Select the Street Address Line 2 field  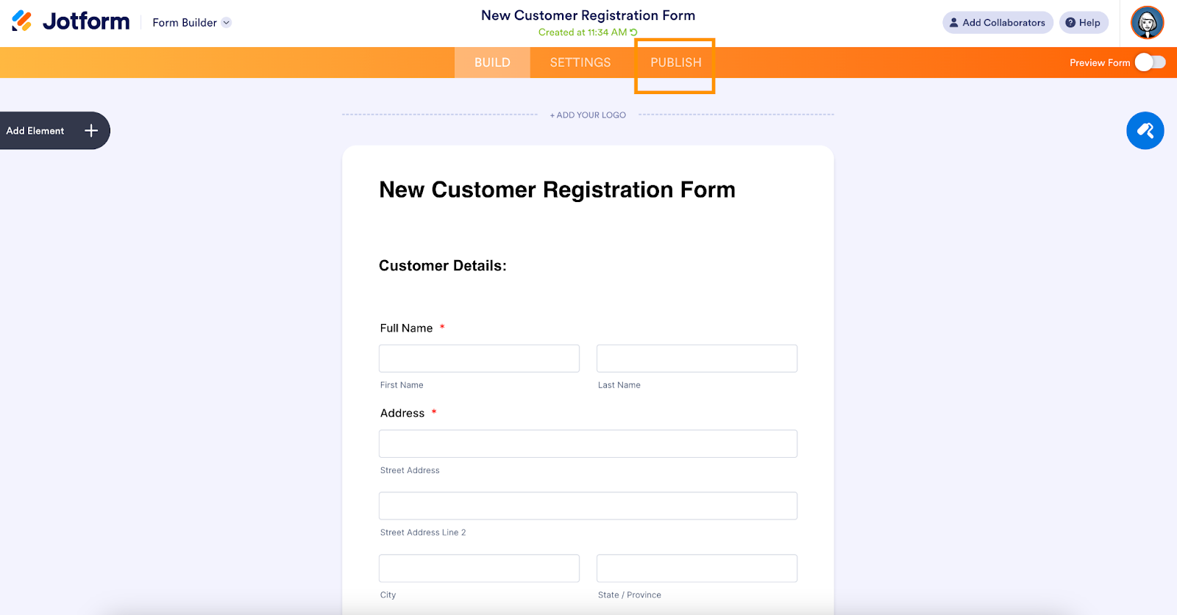point(588,506)
